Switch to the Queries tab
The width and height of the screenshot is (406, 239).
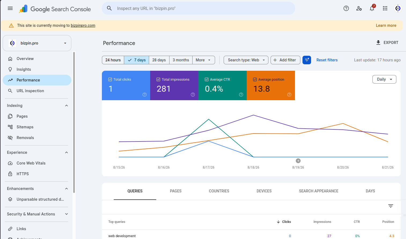point(135,191)
